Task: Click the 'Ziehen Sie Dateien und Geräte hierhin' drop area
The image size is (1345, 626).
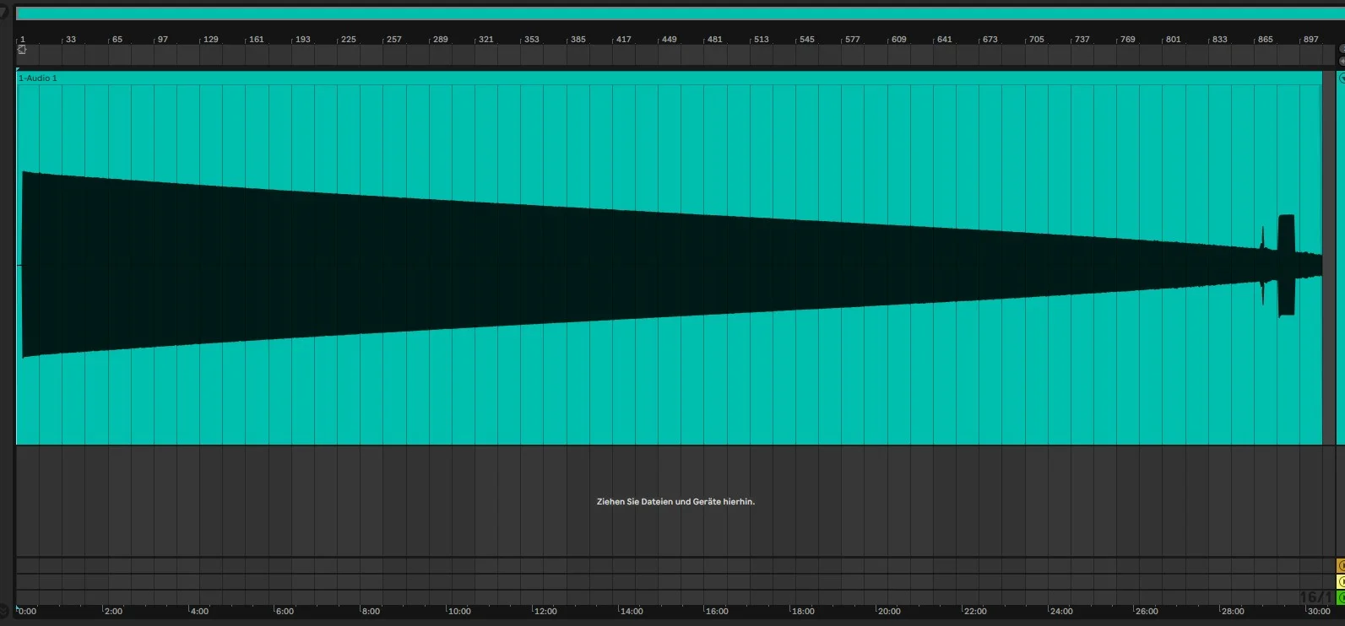Action: pyautogui.click(x=675, y=501)
